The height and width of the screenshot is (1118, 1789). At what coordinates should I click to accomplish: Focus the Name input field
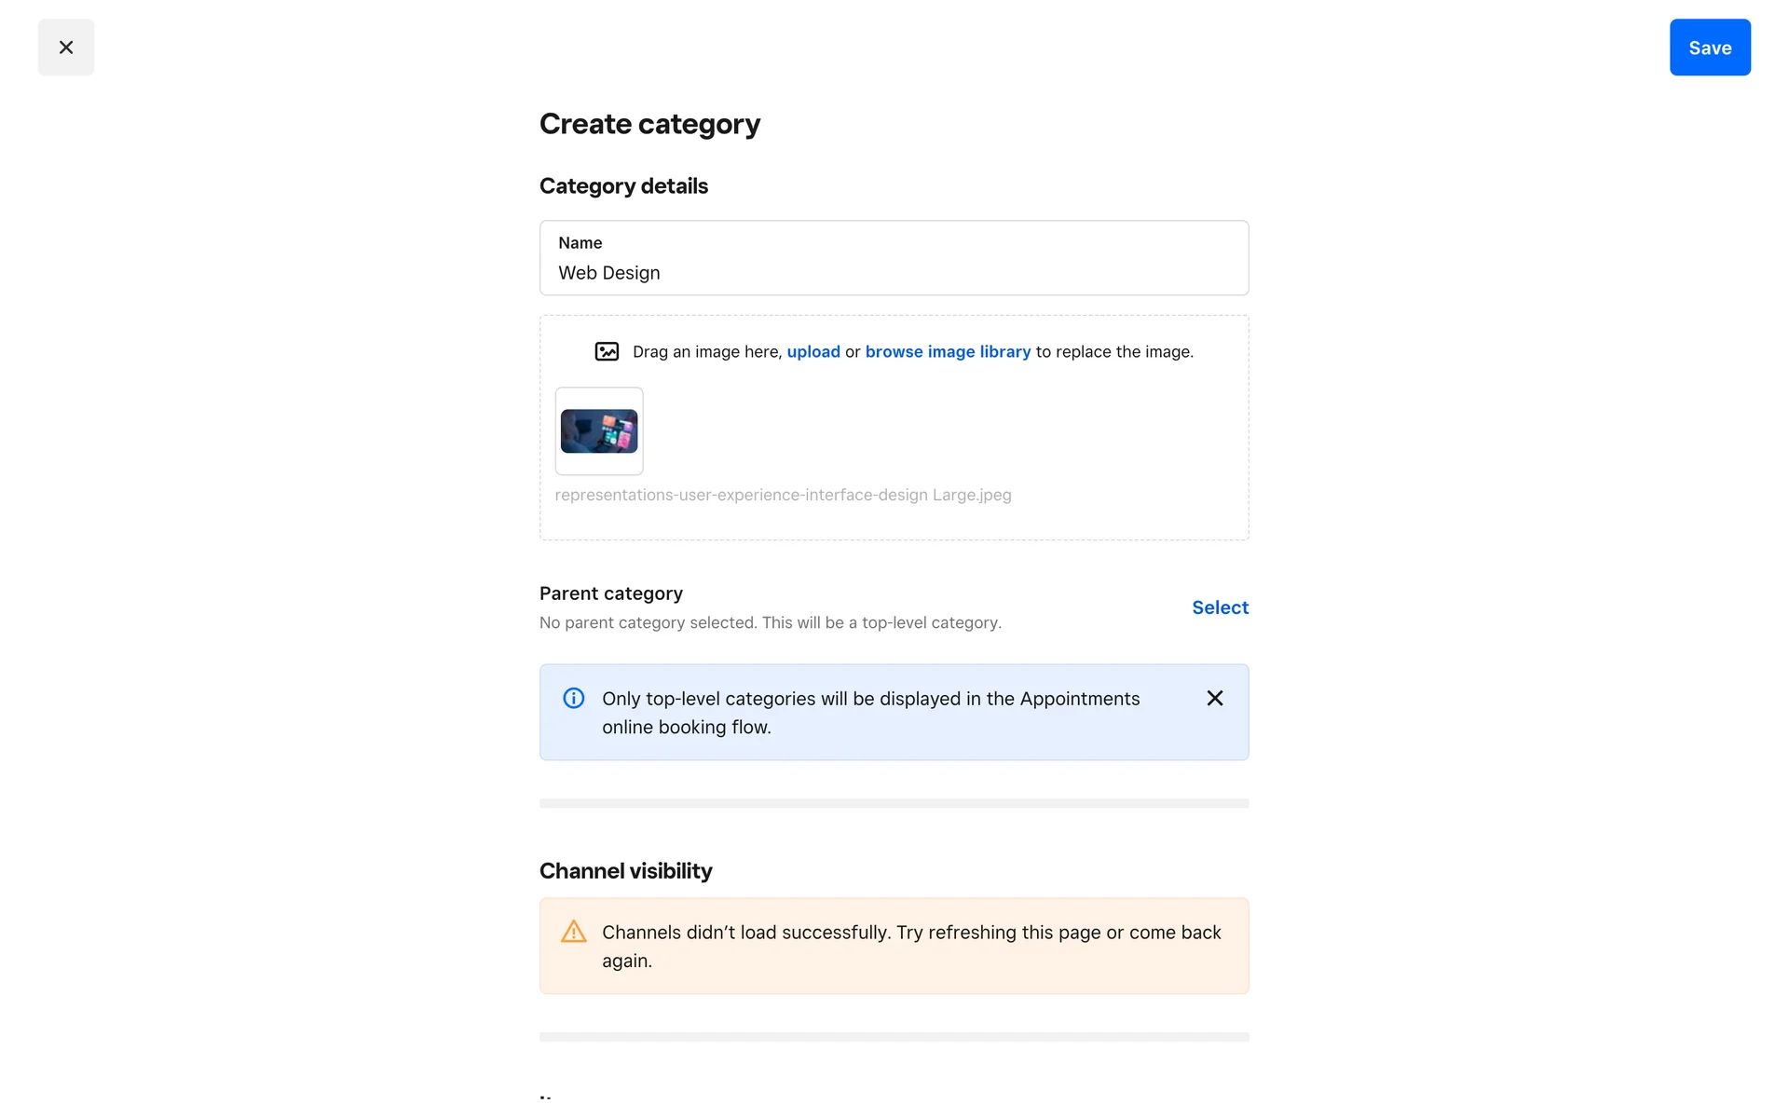click(893, 272)
